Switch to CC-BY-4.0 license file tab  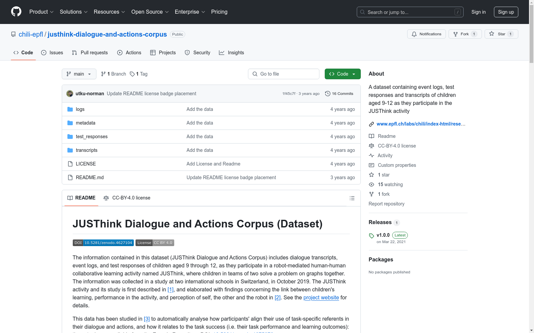(127, 198)
